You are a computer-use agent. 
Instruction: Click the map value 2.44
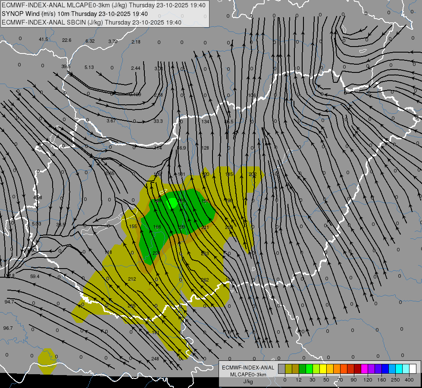click(x=136, y=69)
